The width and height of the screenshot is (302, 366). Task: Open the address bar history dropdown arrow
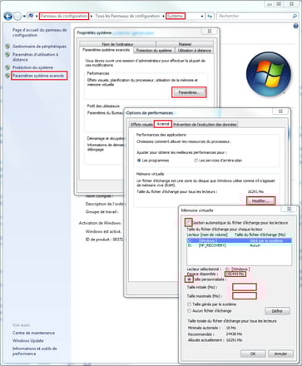pyautogui.click(x=202, y=17)
